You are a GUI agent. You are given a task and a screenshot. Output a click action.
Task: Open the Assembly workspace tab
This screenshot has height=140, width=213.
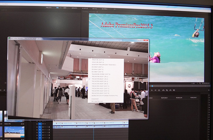(49, 7)
